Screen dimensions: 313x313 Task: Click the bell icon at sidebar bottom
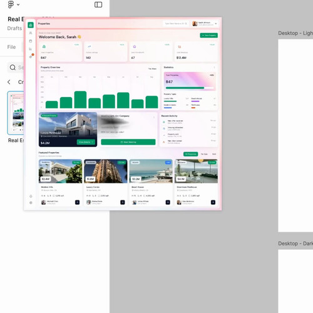(31, 196)
